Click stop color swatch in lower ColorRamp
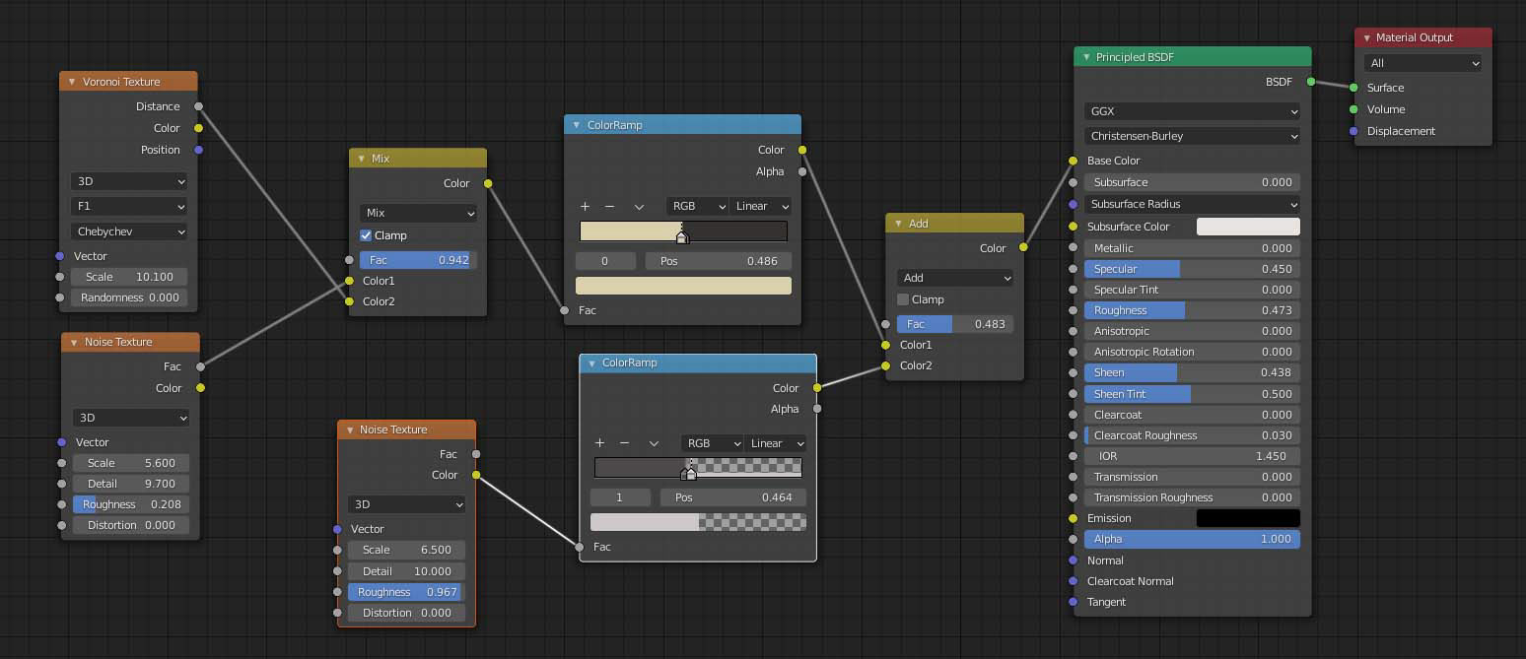1526x659 pixels. (698, 522)
